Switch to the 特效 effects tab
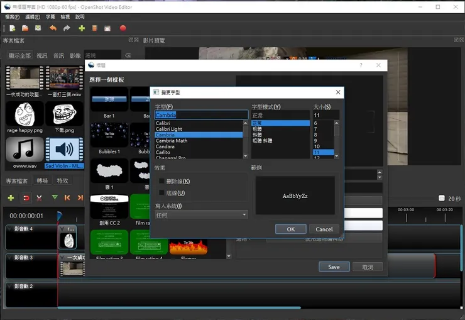The height and width of the screenshot is (320, 465). 62,181
